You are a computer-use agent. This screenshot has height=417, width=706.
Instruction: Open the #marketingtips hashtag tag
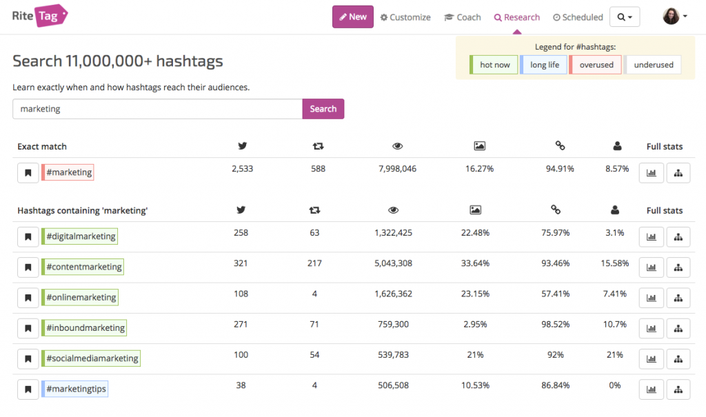click(x=74, y=389)
